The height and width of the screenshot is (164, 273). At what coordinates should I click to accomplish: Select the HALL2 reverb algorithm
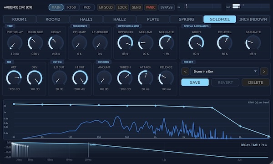119,19
